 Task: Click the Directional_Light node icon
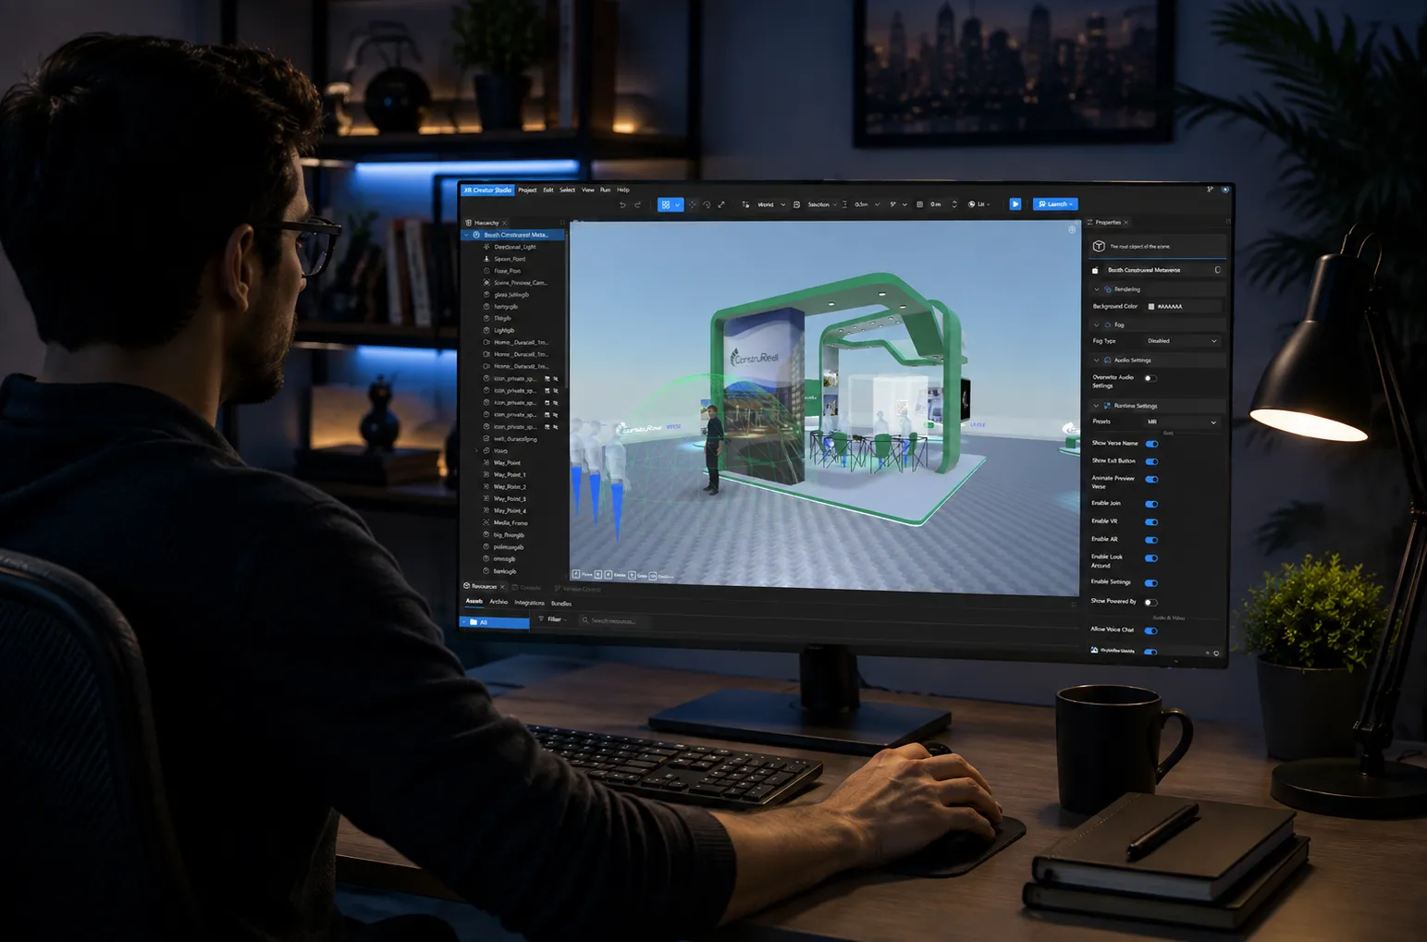click(486, 247)
